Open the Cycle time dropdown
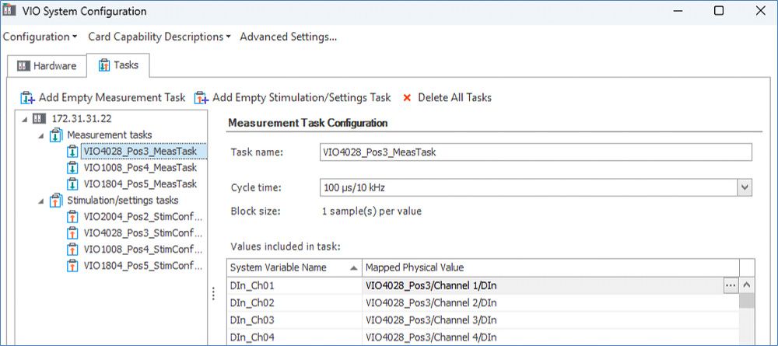This screenshot has width=778, height=346. click(536, 188)
